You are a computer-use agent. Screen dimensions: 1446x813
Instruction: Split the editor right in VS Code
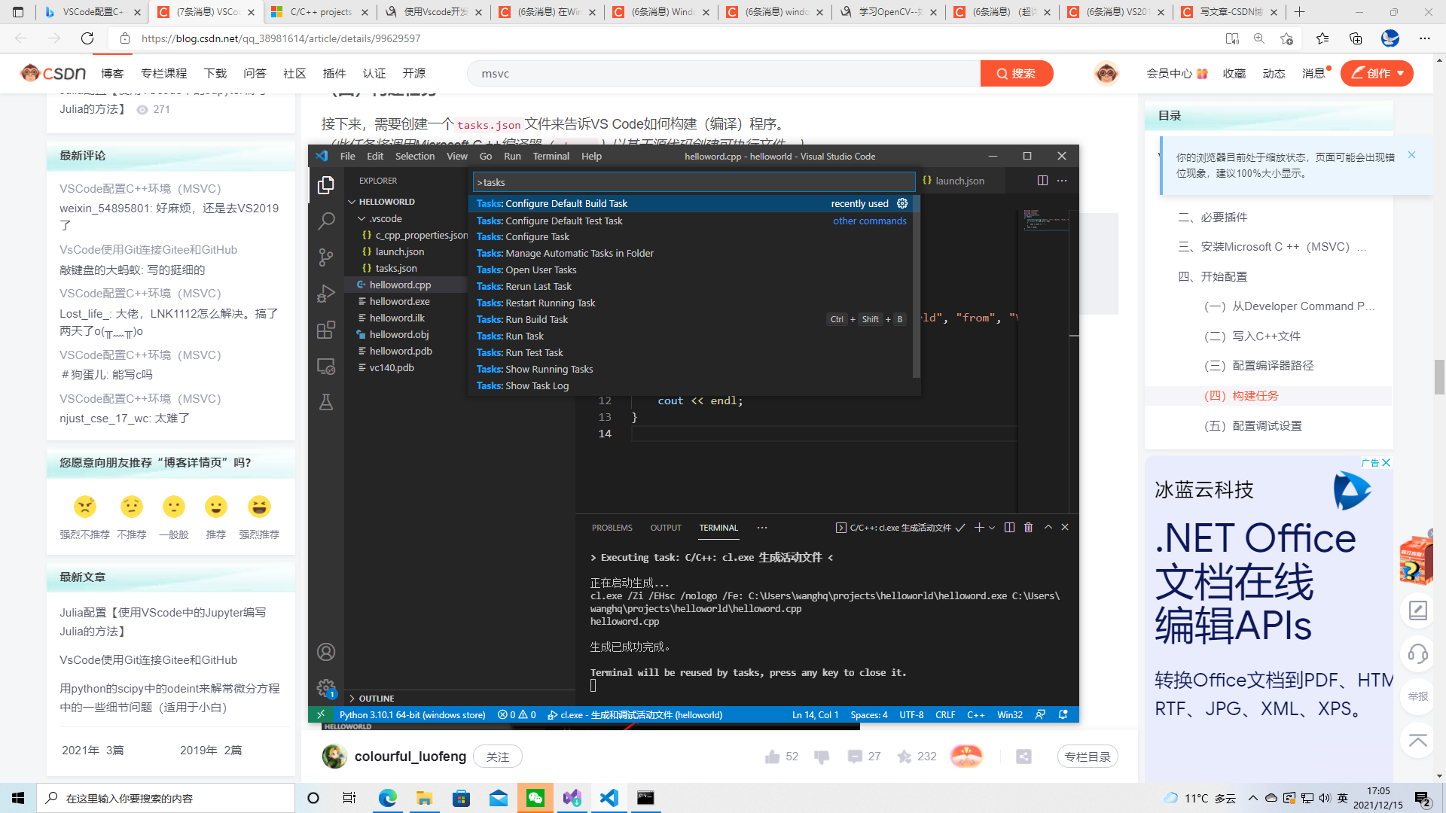click(x=1042, y=181)
